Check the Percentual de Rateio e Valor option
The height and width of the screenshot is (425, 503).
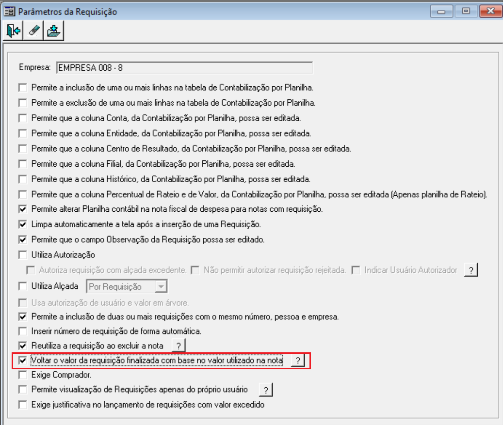pyautogui.click(x=23, y=194)
